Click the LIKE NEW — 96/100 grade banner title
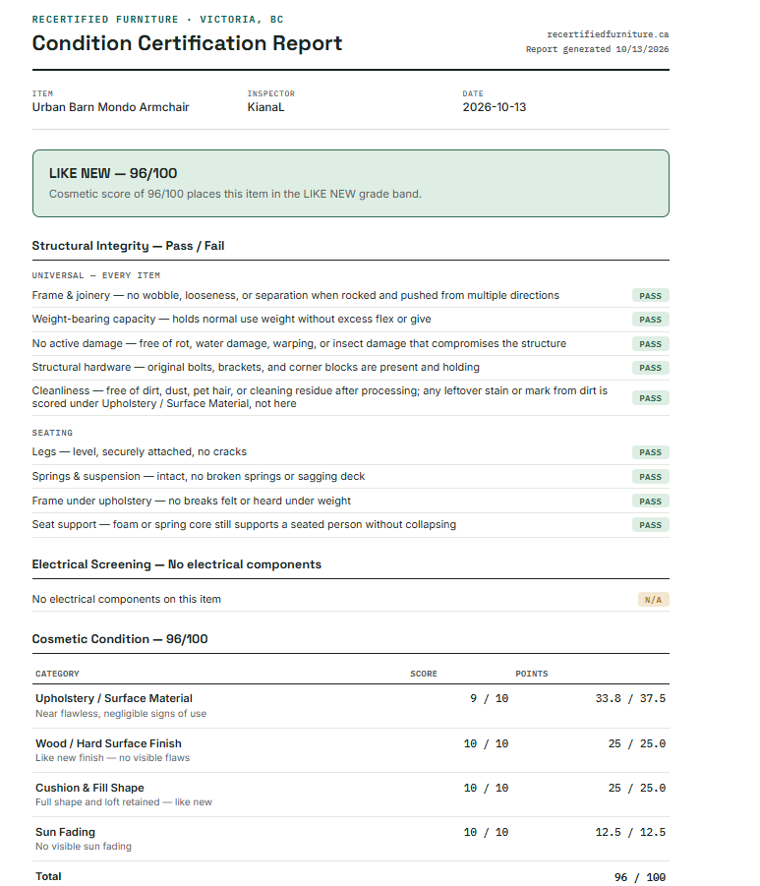 (x=113, y=173)
